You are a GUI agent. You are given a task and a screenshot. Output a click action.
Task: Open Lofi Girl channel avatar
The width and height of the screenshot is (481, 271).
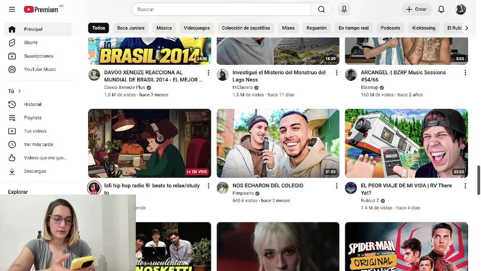pyautogui.click(x=94, y=188)
